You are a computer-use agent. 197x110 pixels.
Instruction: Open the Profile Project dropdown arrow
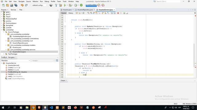point(78,5)
